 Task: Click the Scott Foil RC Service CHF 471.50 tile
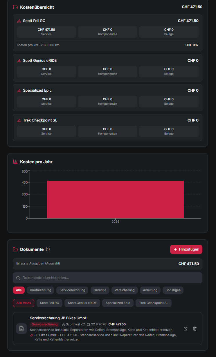(46, 32)
